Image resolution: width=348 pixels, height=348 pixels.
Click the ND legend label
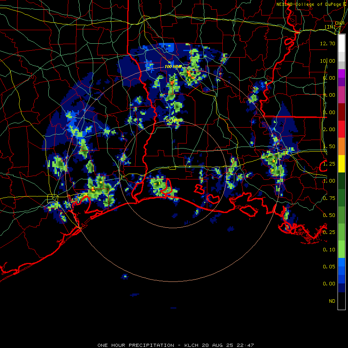(x=332, y=301)
